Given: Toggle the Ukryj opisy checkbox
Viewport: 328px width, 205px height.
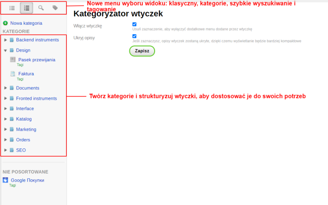Looking at the screenshot, I should 134,36.
